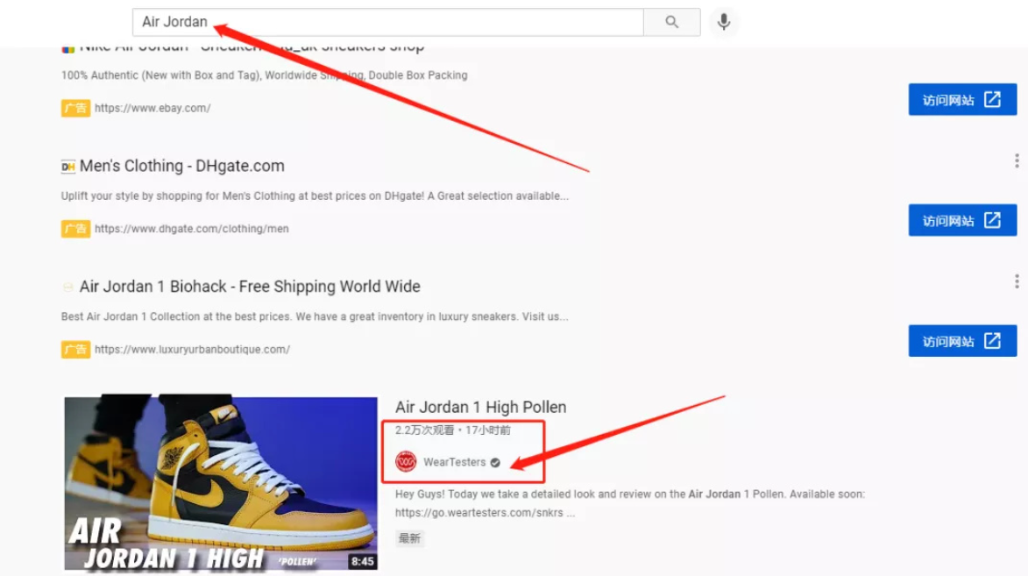
Task: Open the more options menu for DHgate ad
Action: coord(1016,160)
